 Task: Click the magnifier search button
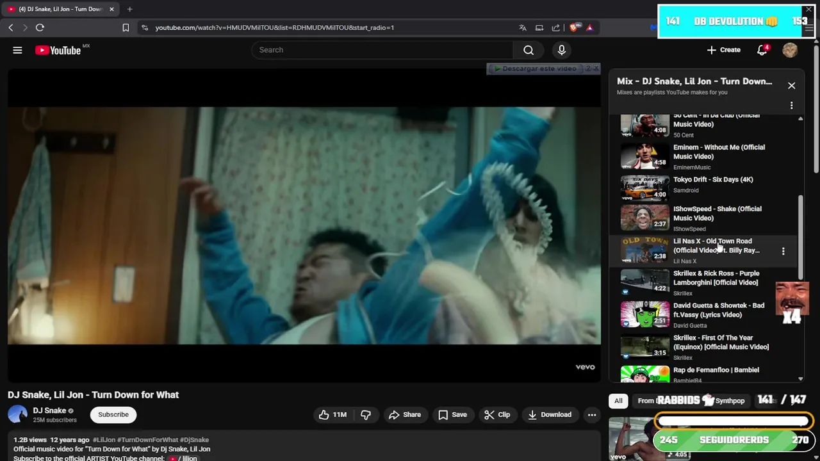[529, 50]
